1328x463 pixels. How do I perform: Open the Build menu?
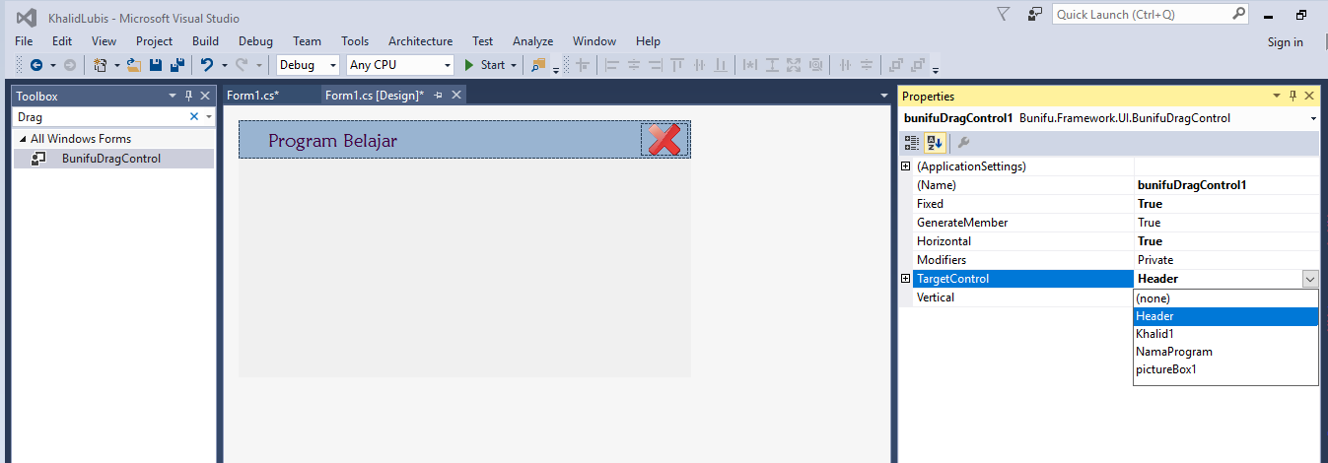tap(205, 41)
